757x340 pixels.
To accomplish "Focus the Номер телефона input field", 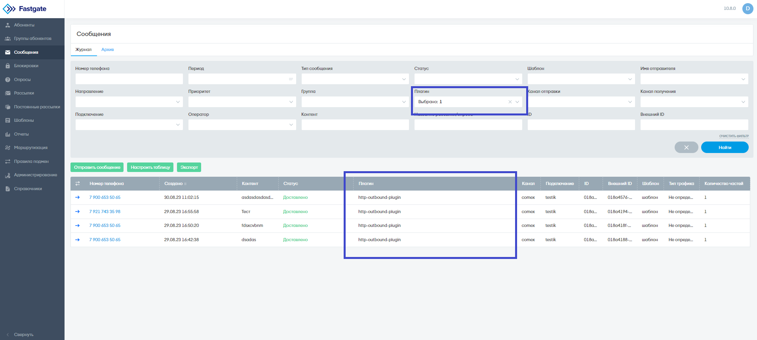I will [x=129, y=79].
